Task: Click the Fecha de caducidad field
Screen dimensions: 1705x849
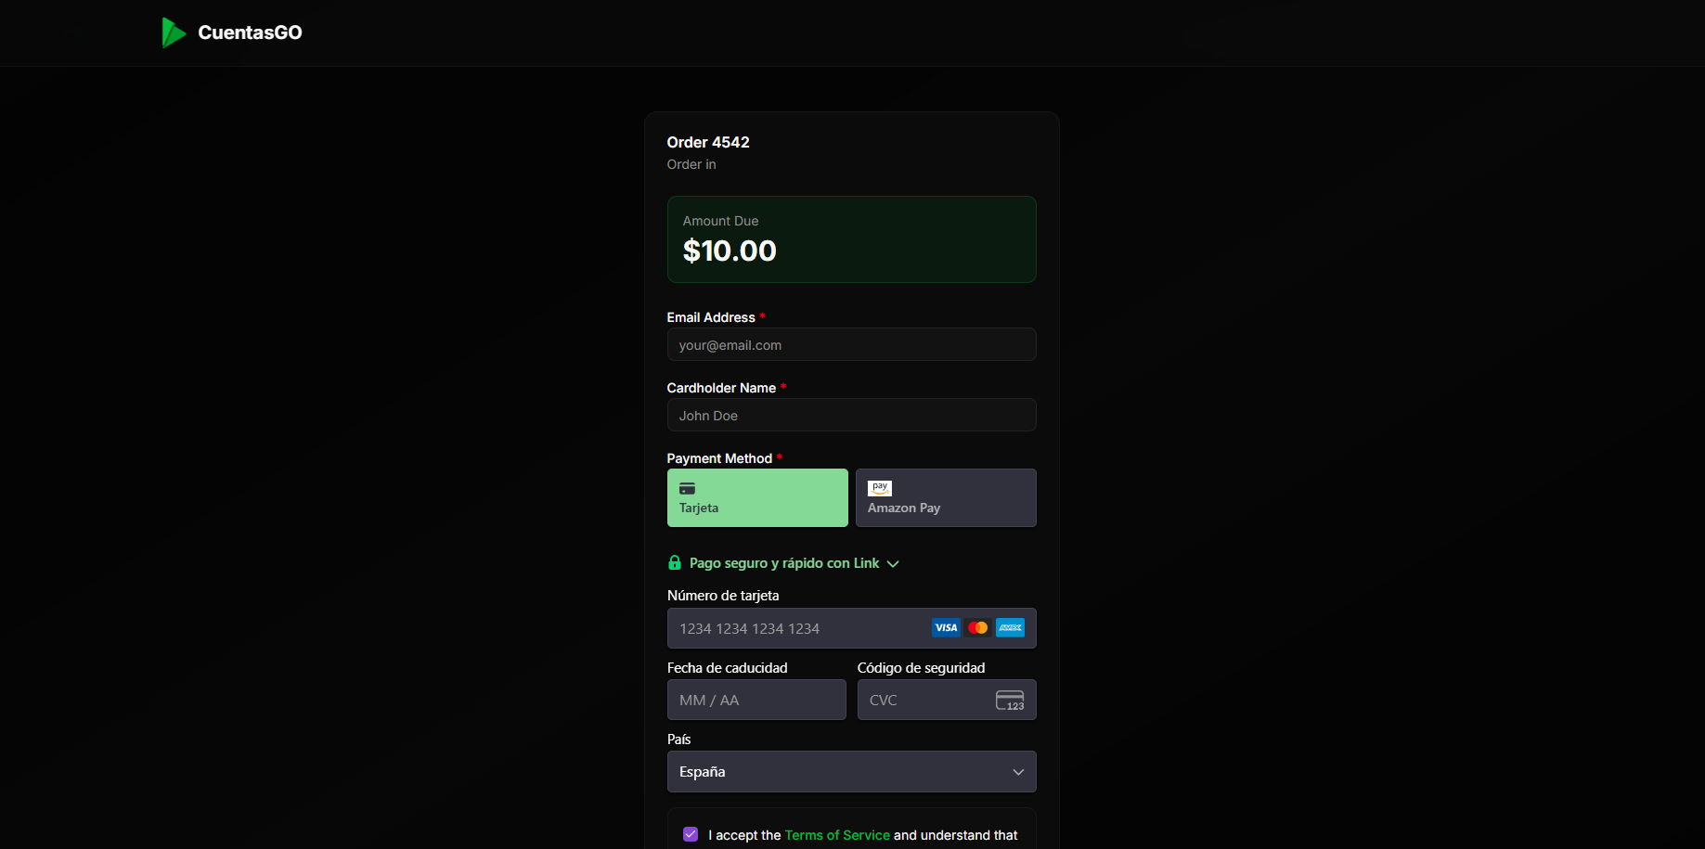Action: click(756, 701)
